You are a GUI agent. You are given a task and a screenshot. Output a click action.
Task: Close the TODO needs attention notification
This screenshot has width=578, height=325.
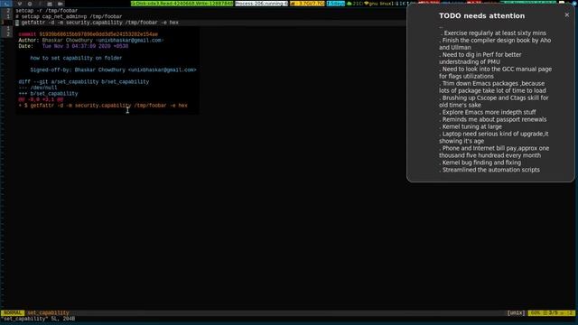tap(566, 15)
